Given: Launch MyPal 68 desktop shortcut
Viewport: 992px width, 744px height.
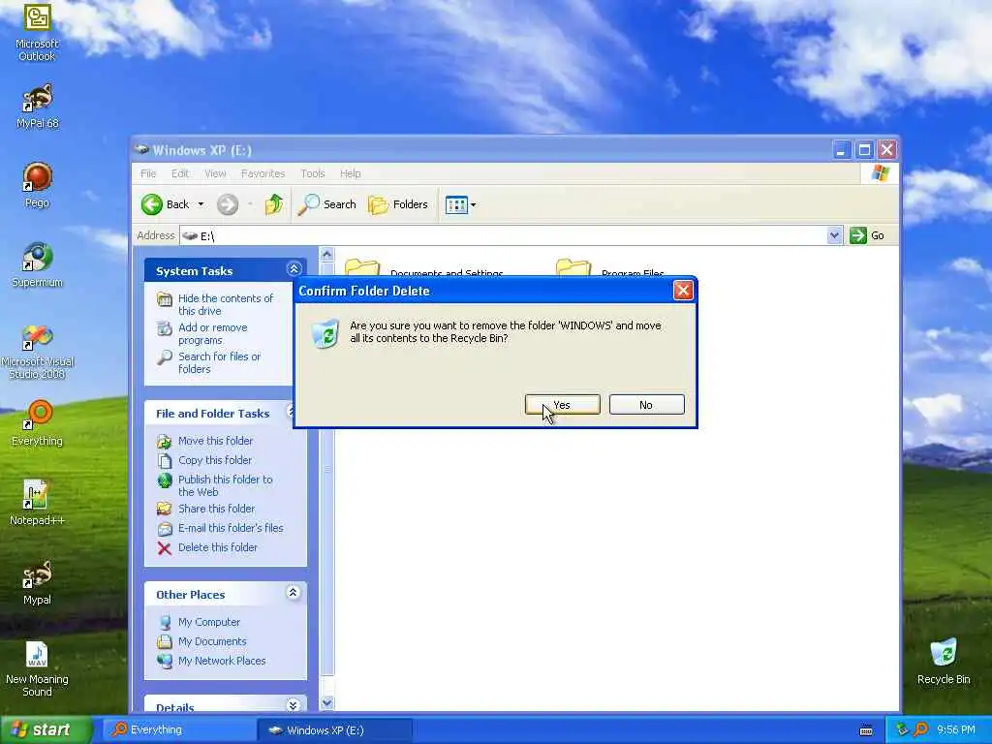Looking at the screenshot, I should pyautogui.click(x=38, y=107).
